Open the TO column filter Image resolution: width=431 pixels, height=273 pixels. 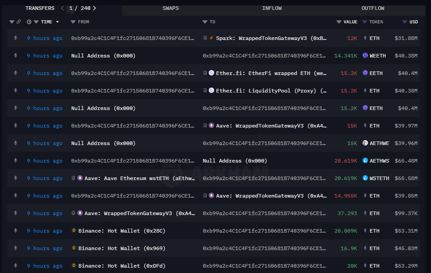pyautogui.click(x=205, y=22)
